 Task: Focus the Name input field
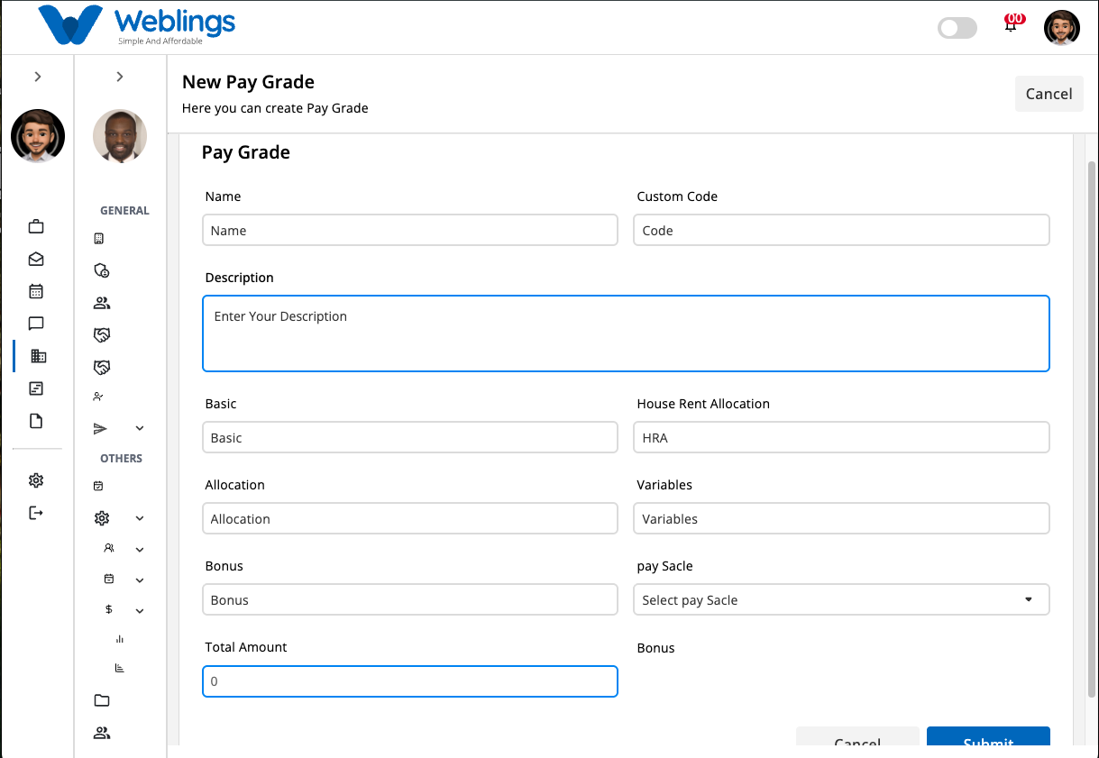point(410,230)
